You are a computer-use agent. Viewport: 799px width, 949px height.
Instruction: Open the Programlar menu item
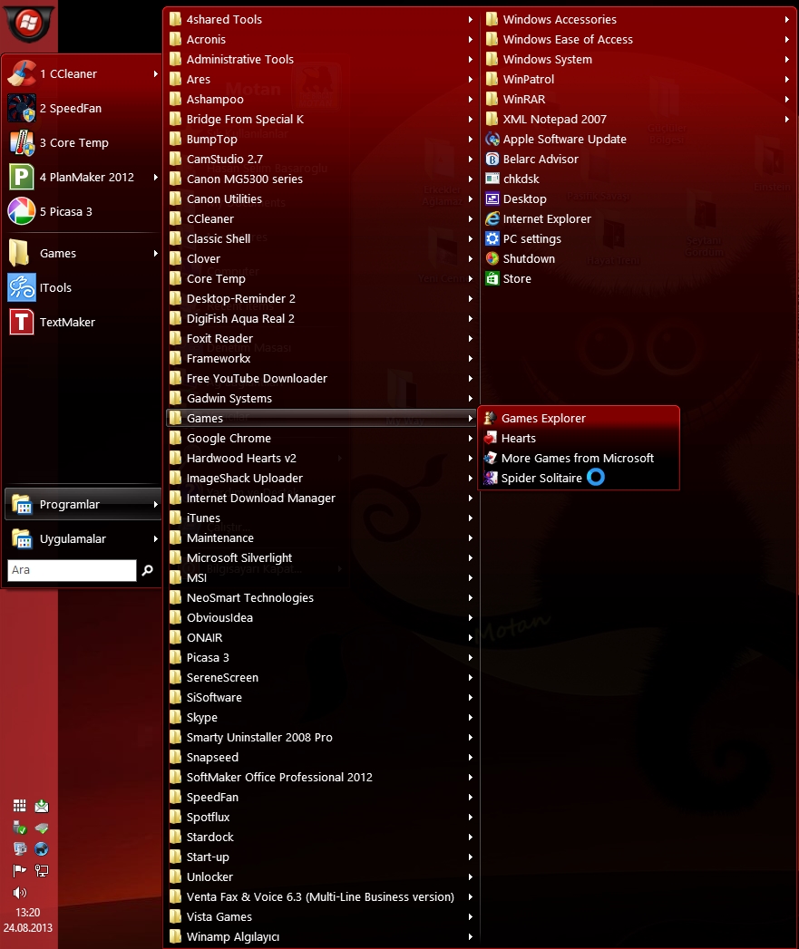[x=83, y=504]
